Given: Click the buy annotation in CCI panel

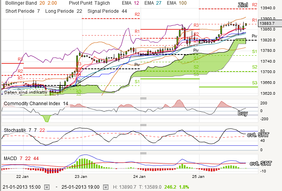Looking at the screenshot, I should [x=243, y=113].
